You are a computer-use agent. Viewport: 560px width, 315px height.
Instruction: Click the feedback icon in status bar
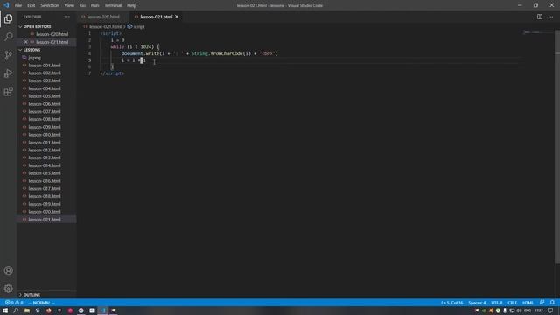pyautogui.click(x=542, y=303)
